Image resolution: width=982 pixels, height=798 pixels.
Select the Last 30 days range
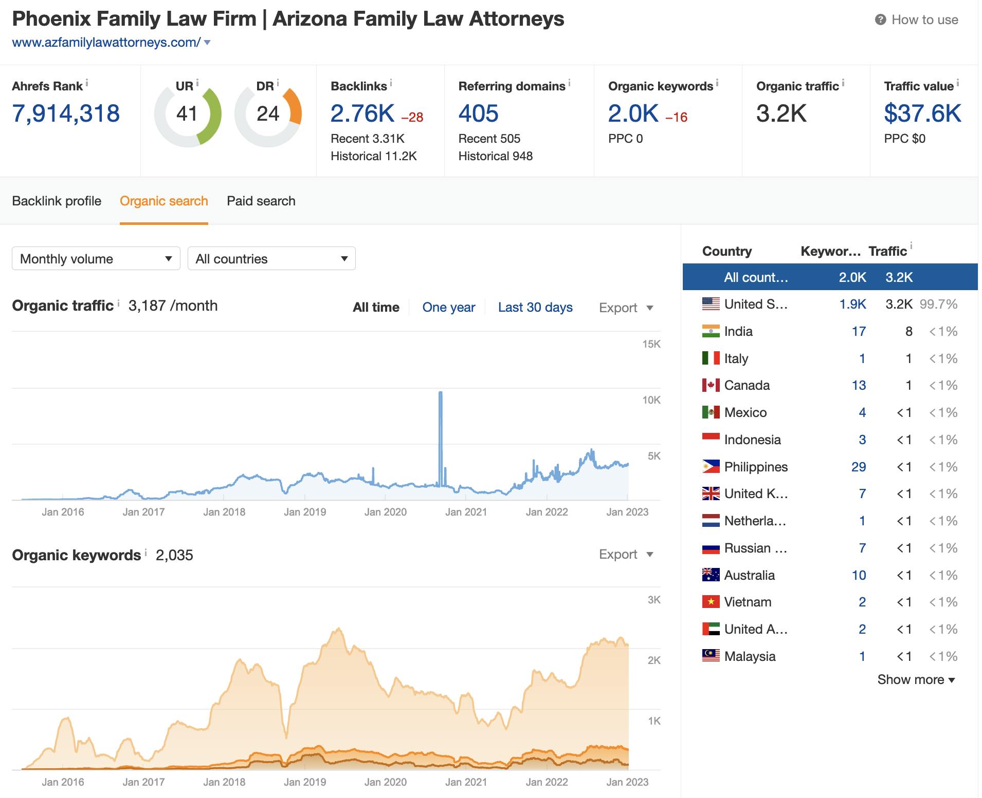point(535,307)
